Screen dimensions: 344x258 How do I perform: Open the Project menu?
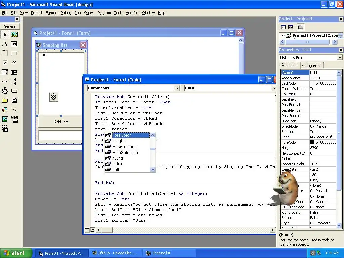coord(37,13)
